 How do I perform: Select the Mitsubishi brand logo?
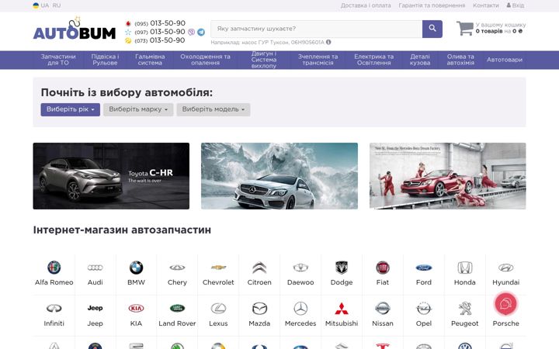pos(342,309)
